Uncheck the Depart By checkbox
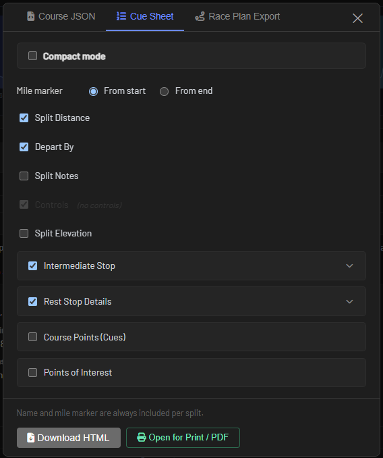This screenshot has width=383, height=458. pyautogui.click(x=24, y=147)
